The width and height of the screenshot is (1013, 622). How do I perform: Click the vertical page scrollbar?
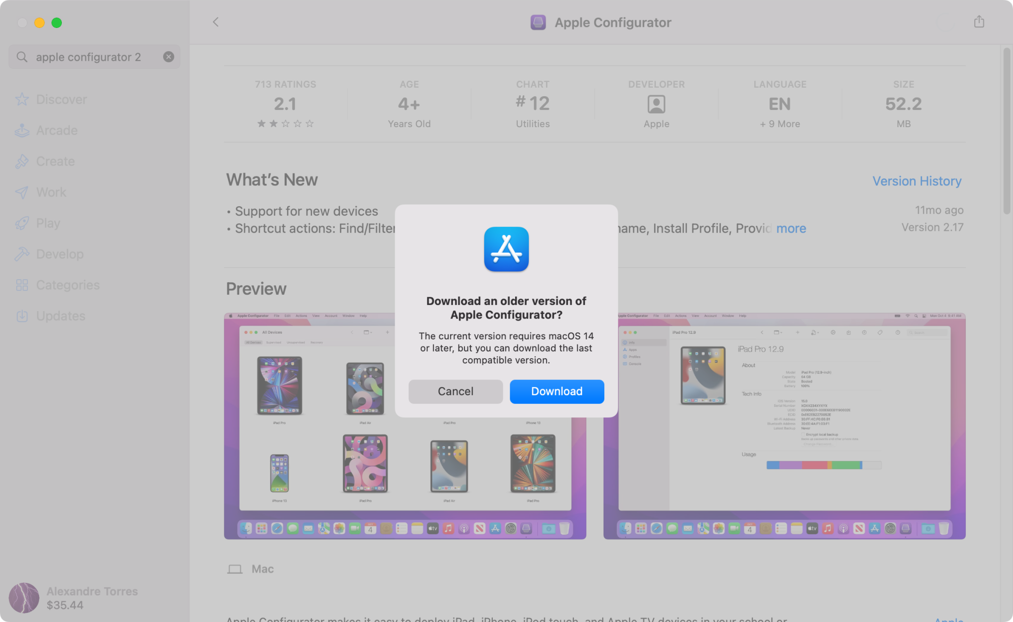tap(1006, 132)
